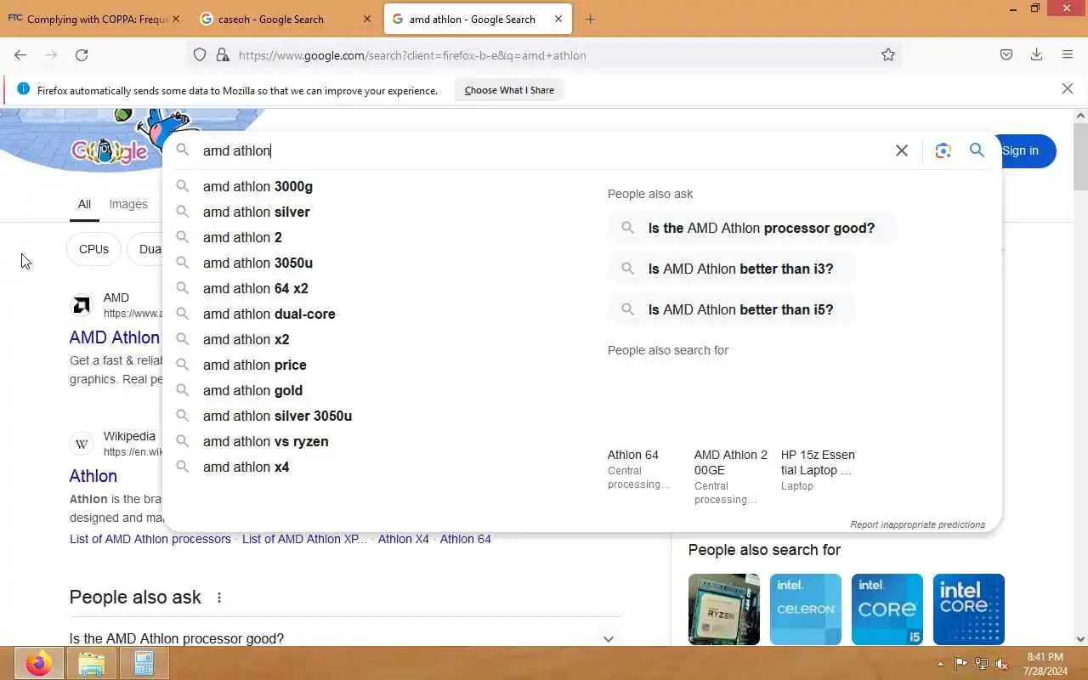The height and width of the screenshot is (680, 1088).
Task: Click the muted volume tray icon
Action: (x=1002, y=664)
